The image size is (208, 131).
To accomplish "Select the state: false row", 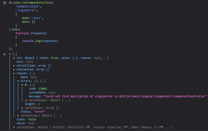I will coord(26,119).
